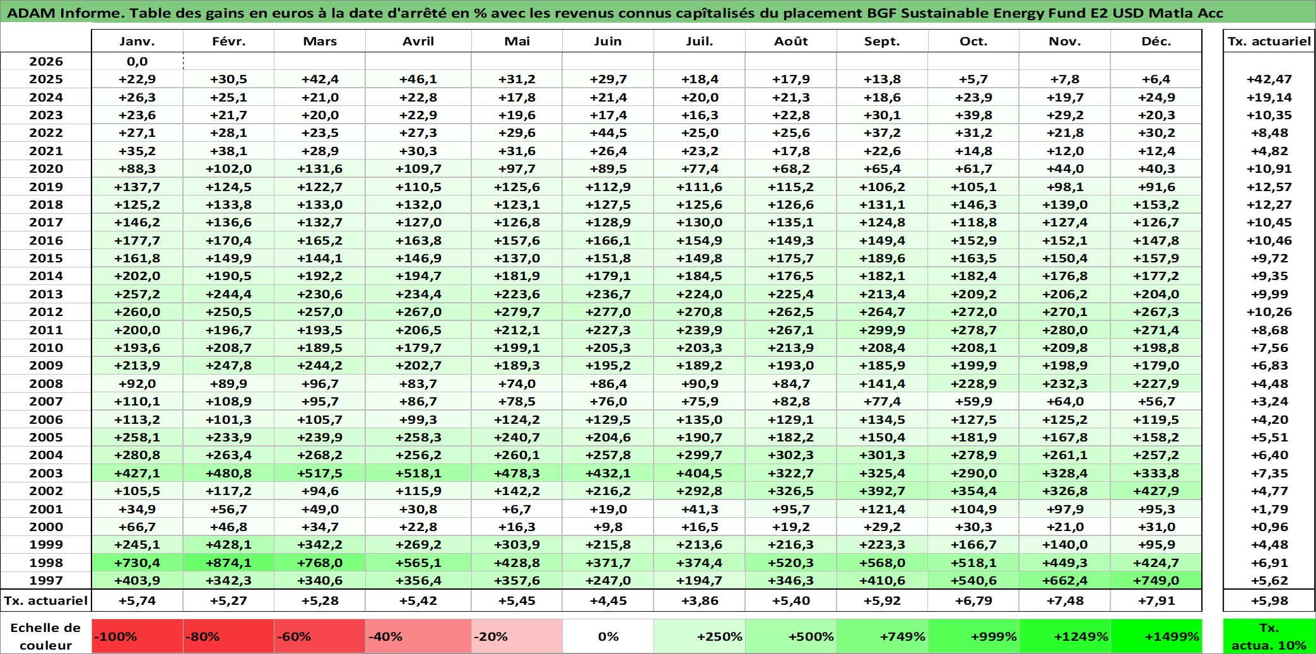Click the Echelle de couleur label
This screenshot has width=1316, height=654.
(45, 636)
